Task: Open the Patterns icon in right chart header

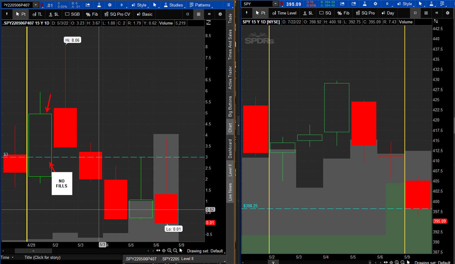Action: 442,4
